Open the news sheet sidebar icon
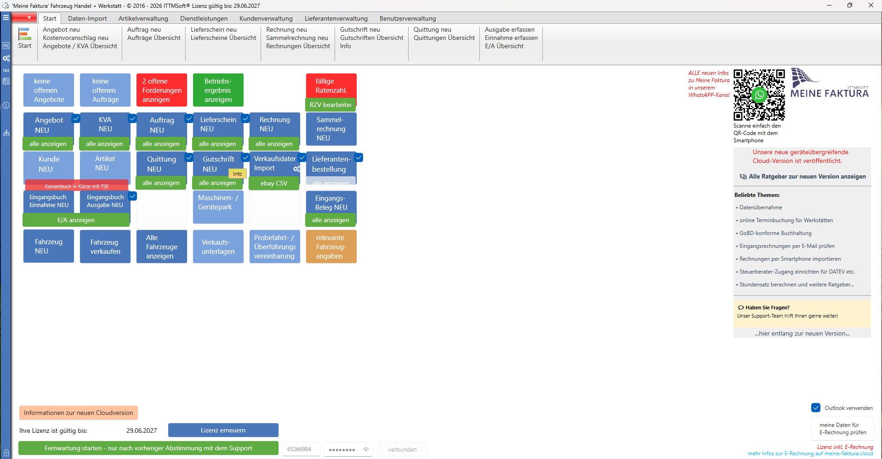This screenshot has height=459, width=882. coord(6,81)
